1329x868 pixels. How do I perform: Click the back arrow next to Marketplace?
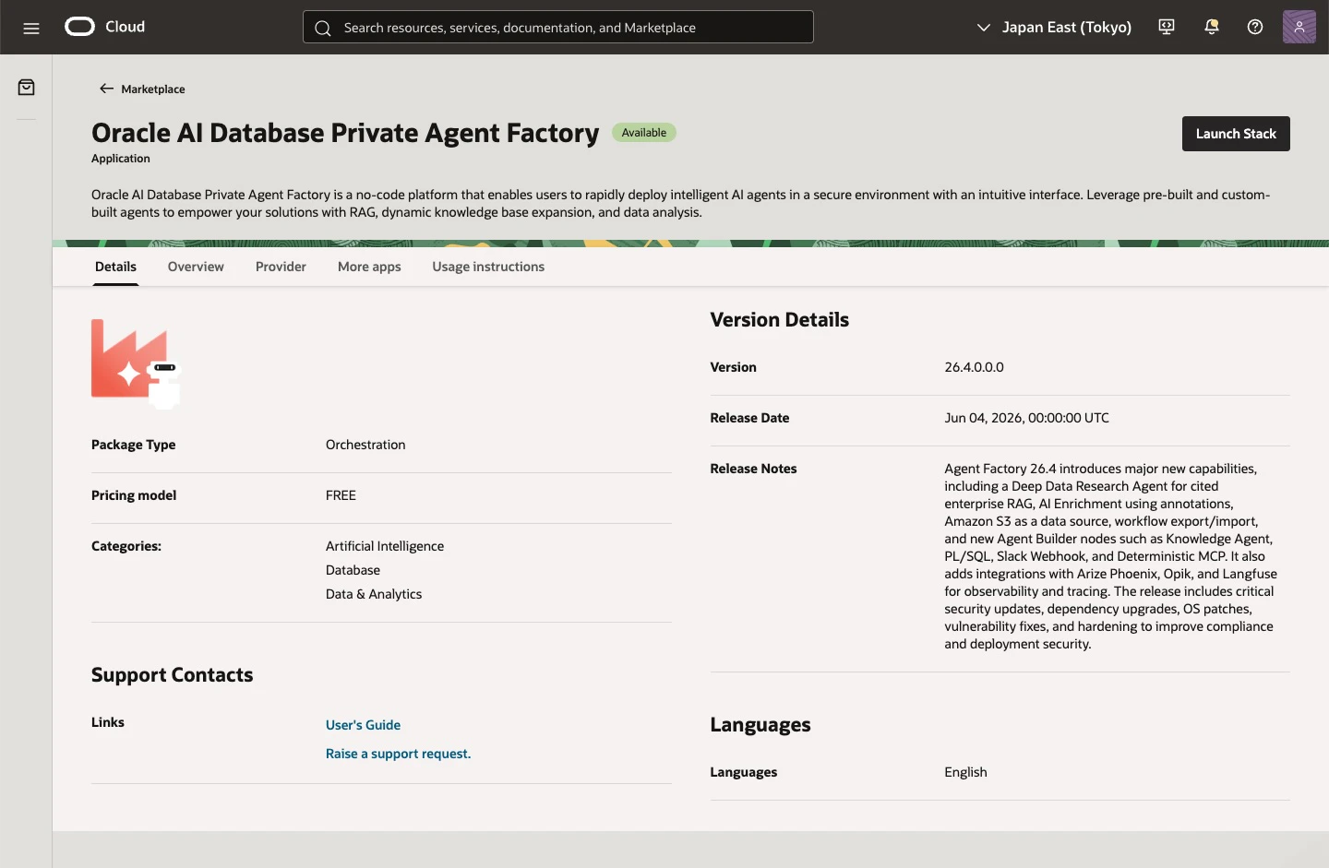106,89
